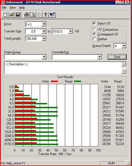The width and height of the screenshot is (132, 166).
Task: Activate context help pointer icon
Action: click(52, 15)
